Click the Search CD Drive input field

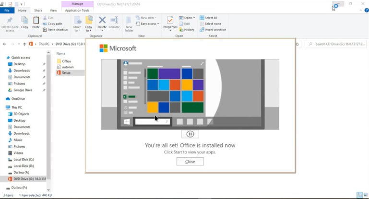pyautogui.click(x=335, y=44)
